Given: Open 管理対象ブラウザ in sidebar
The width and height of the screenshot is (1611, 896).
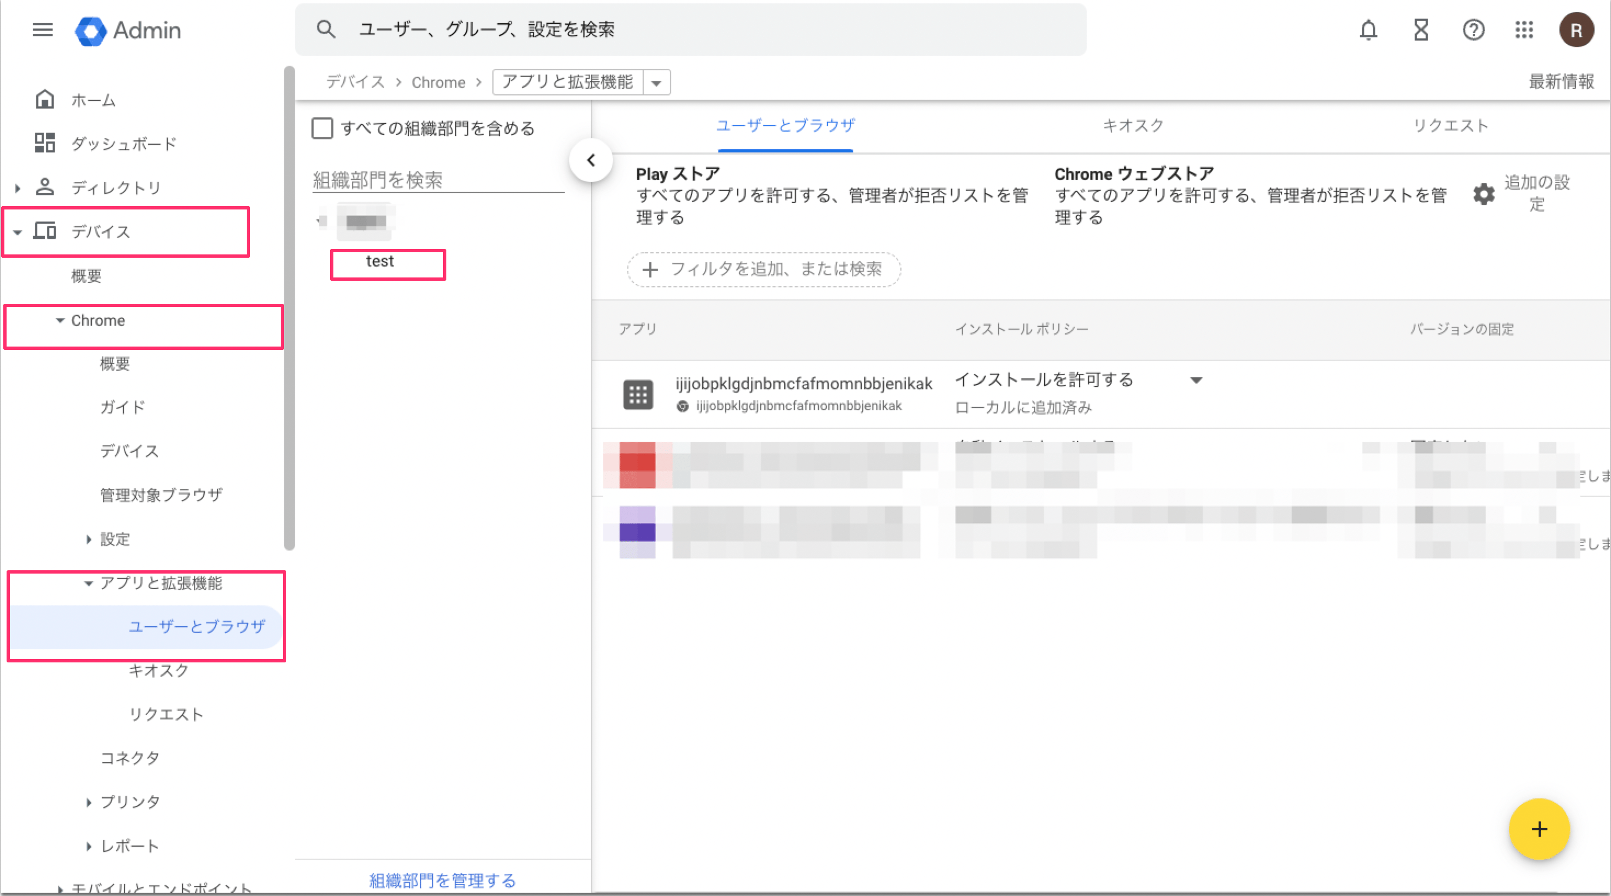Looking at the screenshot, I should 161,495.
